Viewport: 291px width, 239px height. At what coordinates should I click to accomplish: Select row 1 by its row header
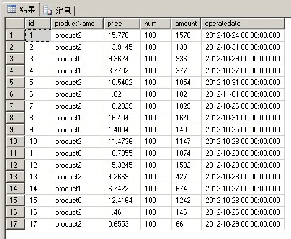click(x=15, y=35)
